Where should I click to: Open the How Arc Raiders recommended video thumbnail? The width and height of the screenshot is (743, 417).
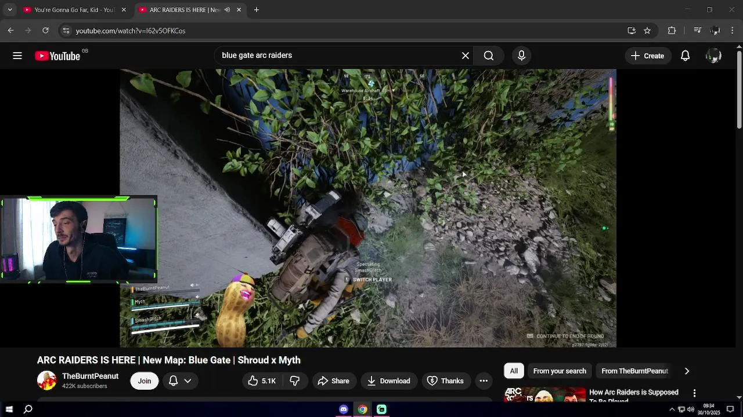pyautogui.click(x=544, y=394)
